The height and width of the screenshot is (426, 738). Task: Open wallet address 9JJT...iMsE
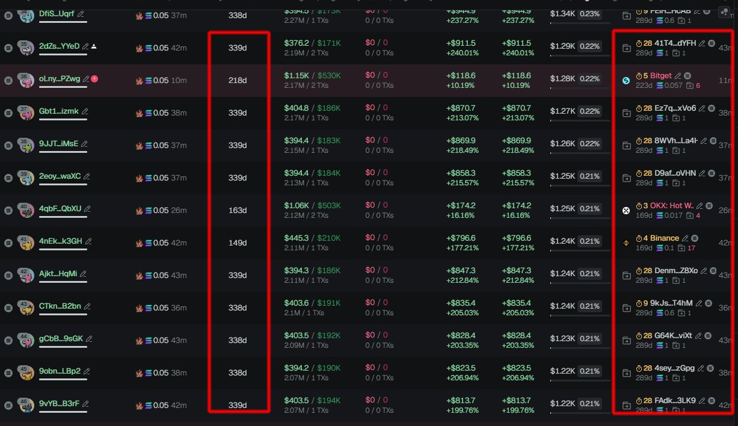(x=58, y=144)
